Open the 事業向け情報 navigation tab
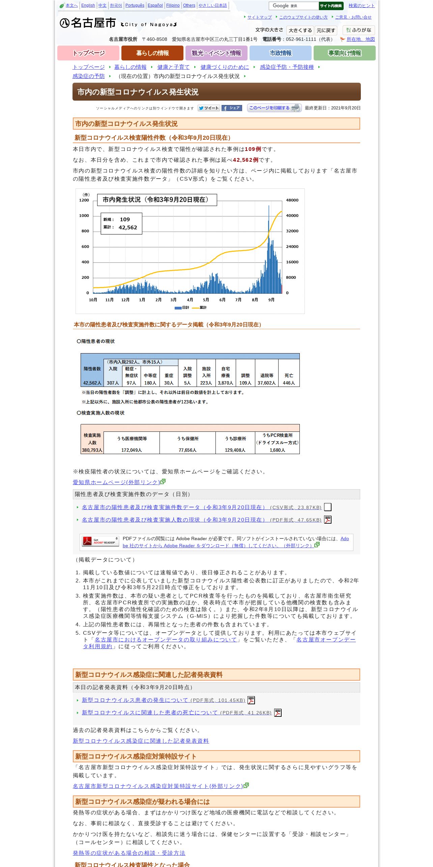This screenshot has height=867, width=433. coord(345,53)
